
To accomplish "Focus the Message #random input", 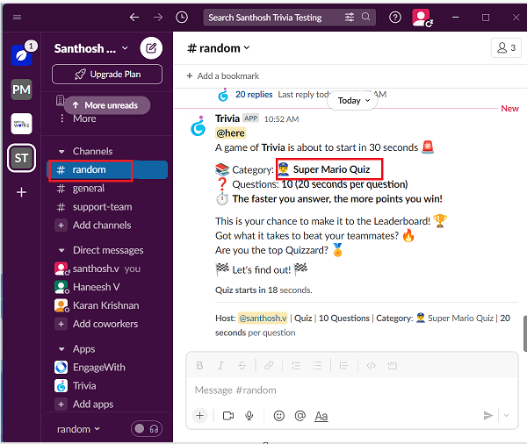I will [x=352, y=390].
